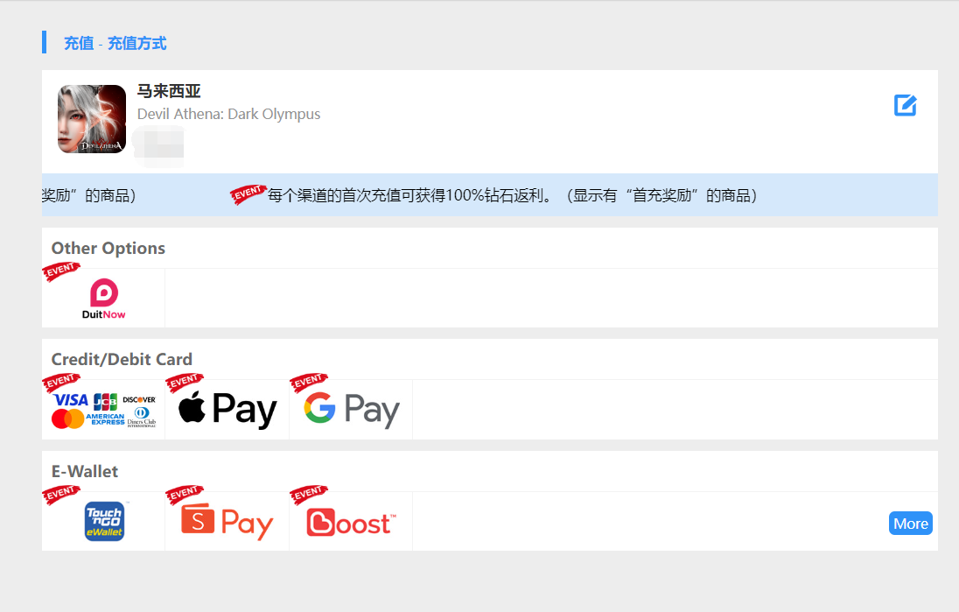Choose the Visa/Mastercard credit card option
Image resolution: width=959 pixels, height=612 pixels.
103,410
